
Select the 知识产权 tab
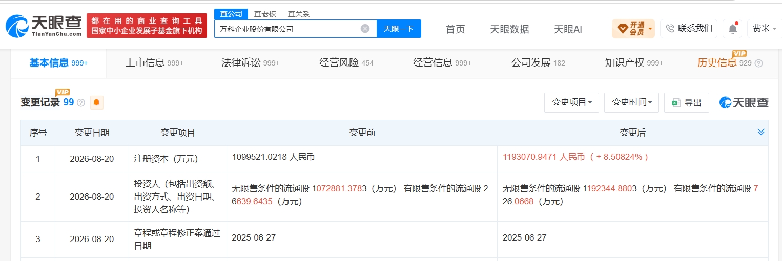(634, 63)
